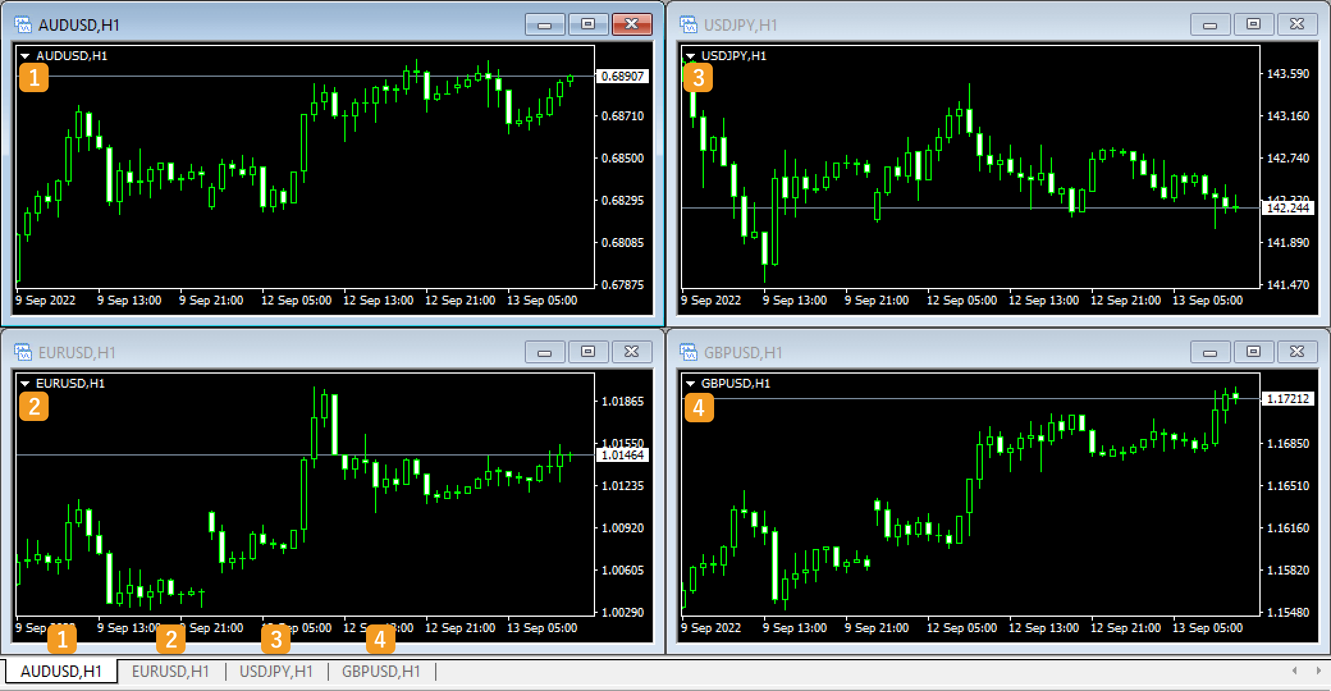Click the GBPUSD,H1 window title text
Viewport: 1331px width, 691px height.
point(743,353)
